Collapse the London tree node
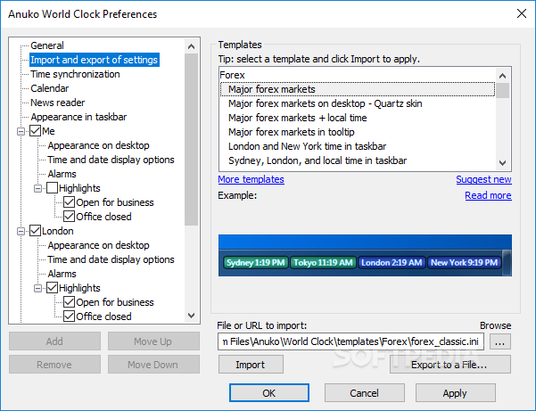Image resolution: width=536 pixels, height=411 pixels. (21, 231)
